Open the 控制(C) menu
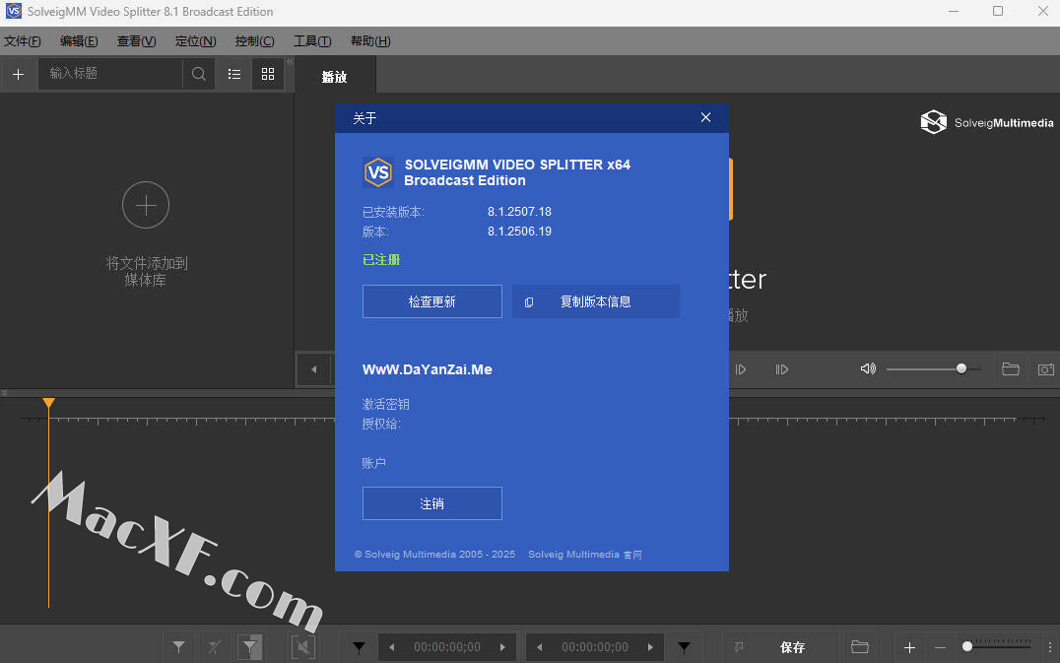 255,41
